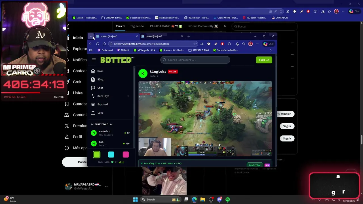This screenshot has height=204, width=363.
Task: Open weather widget showing 83°F Sunny
Action: (10, 199)
